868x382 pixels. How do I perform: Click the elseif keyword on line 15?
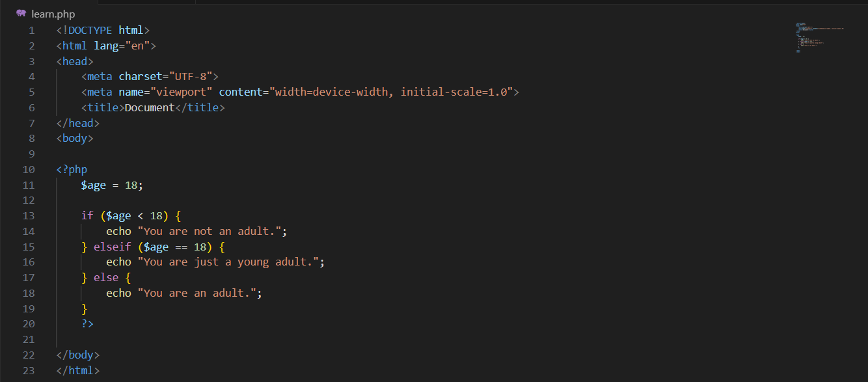112,247
